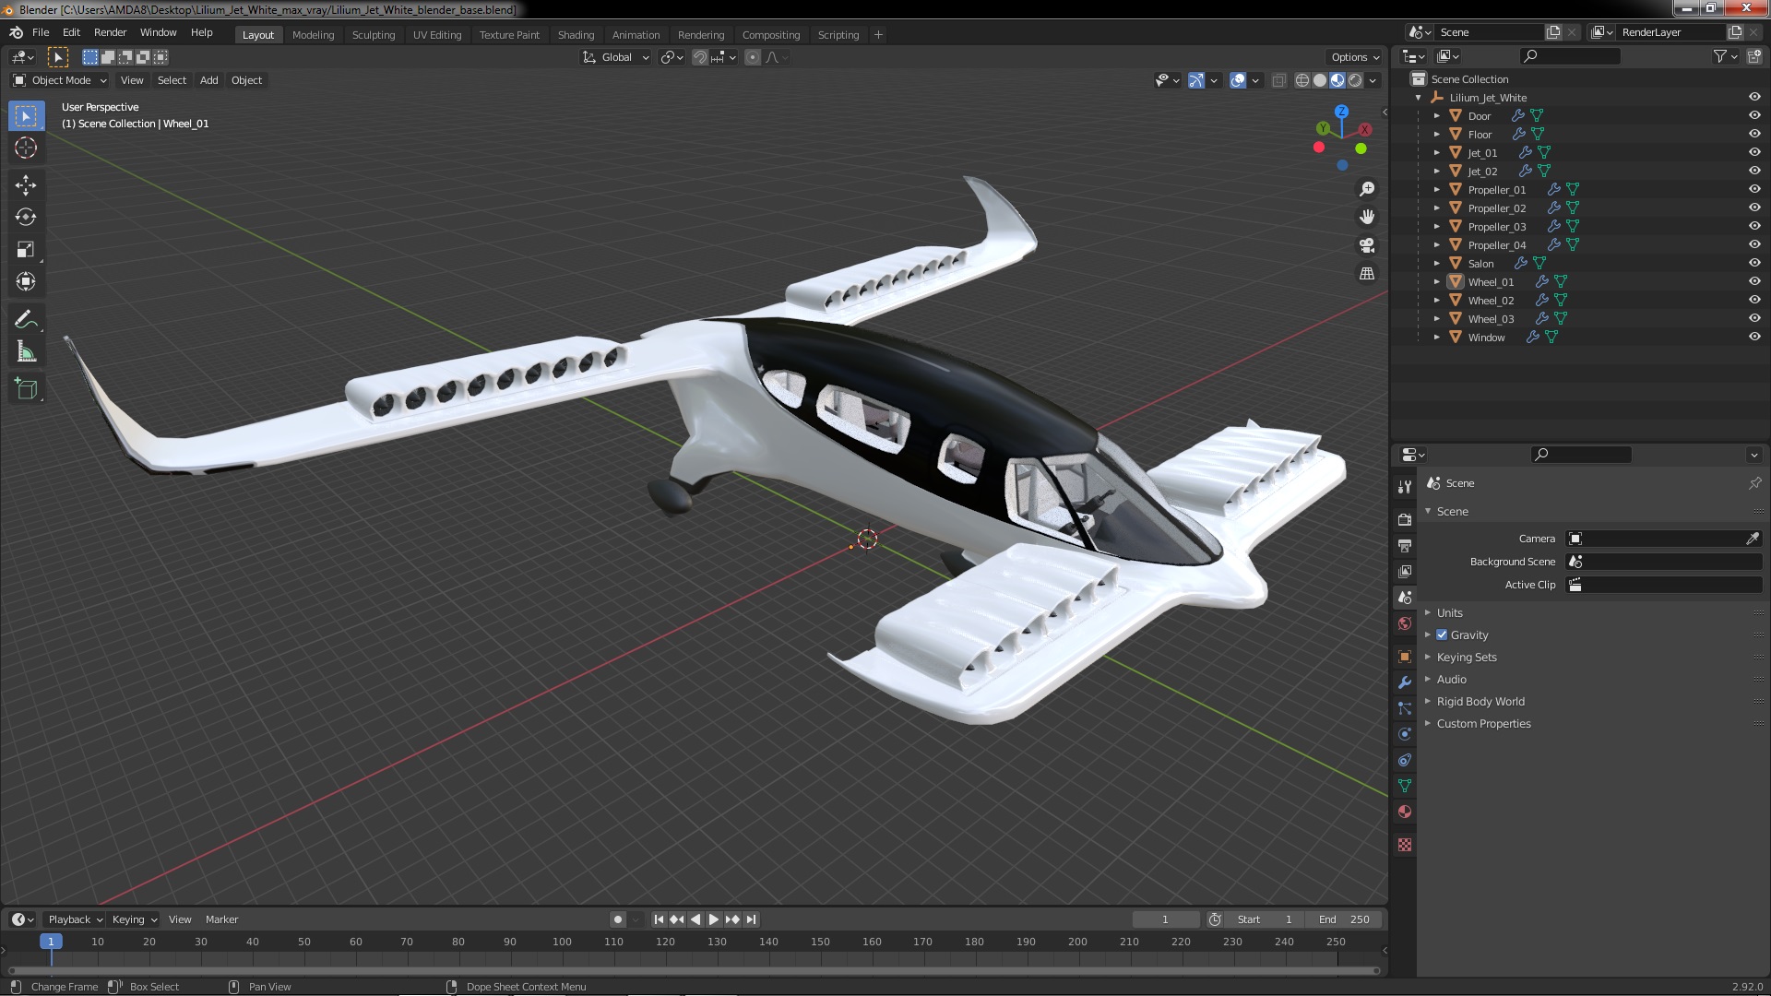Click the Options button in header
The image size is (1771, 996).
[1354, 57]
